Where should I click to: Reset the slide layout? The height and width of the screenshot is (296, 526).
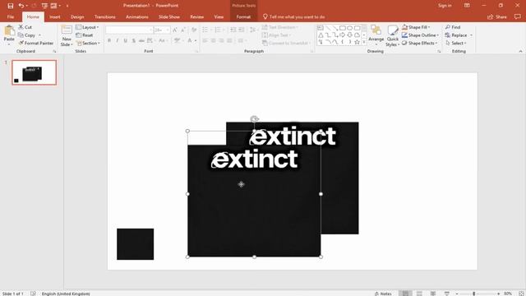pyautogui.click(x=85, y=35)
